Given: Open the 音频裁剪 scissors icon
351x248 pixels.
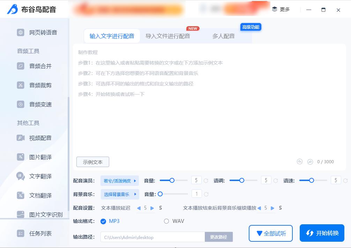Looking at the screenshot, I should coord(21,85).
